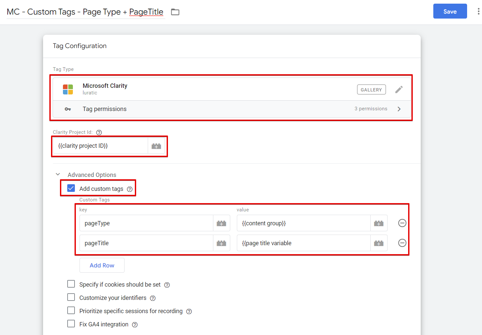Click the key icon beside Tag permissions
Image resolution: width=482 pixels, height=335 pixels.
(x=69, y=109)
